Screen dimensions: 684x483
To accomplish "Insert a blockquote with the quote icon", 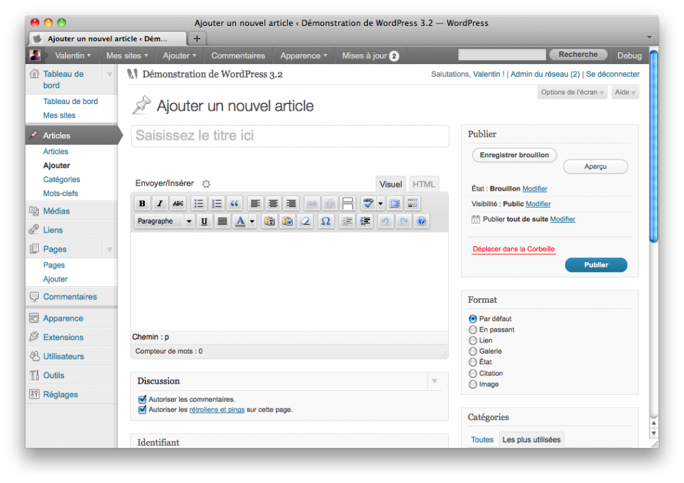I will [x=234, y=203].
